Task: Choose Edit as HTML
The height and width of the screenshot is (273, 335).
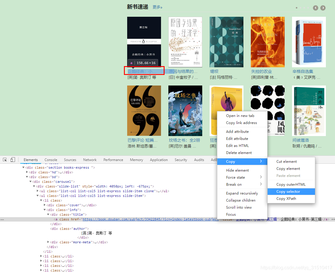Action: 242,146
